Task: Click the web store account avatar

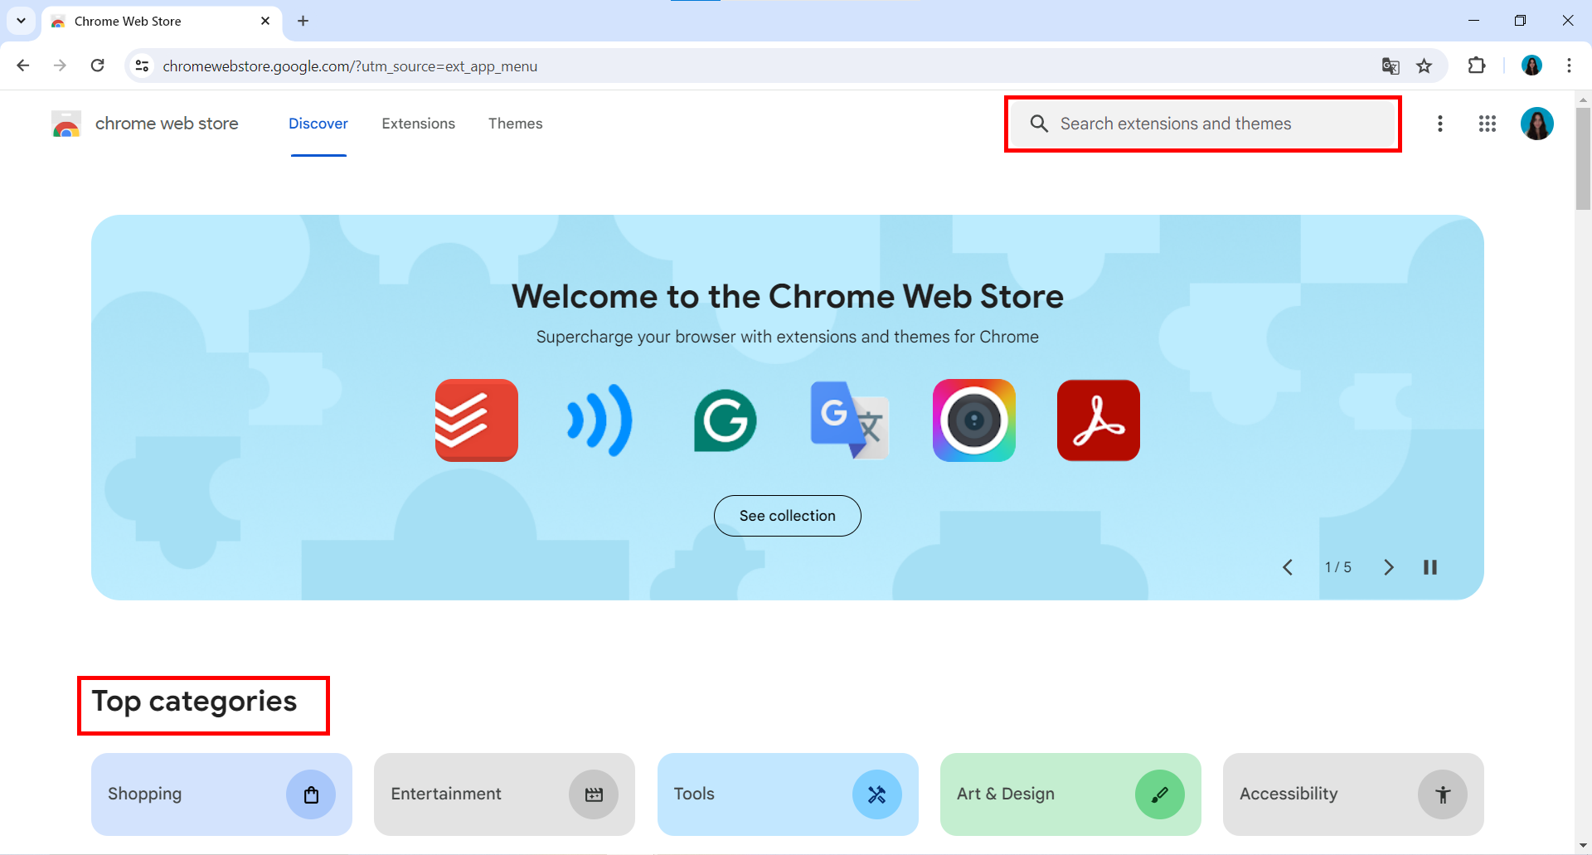Action: coord(1537,124)
